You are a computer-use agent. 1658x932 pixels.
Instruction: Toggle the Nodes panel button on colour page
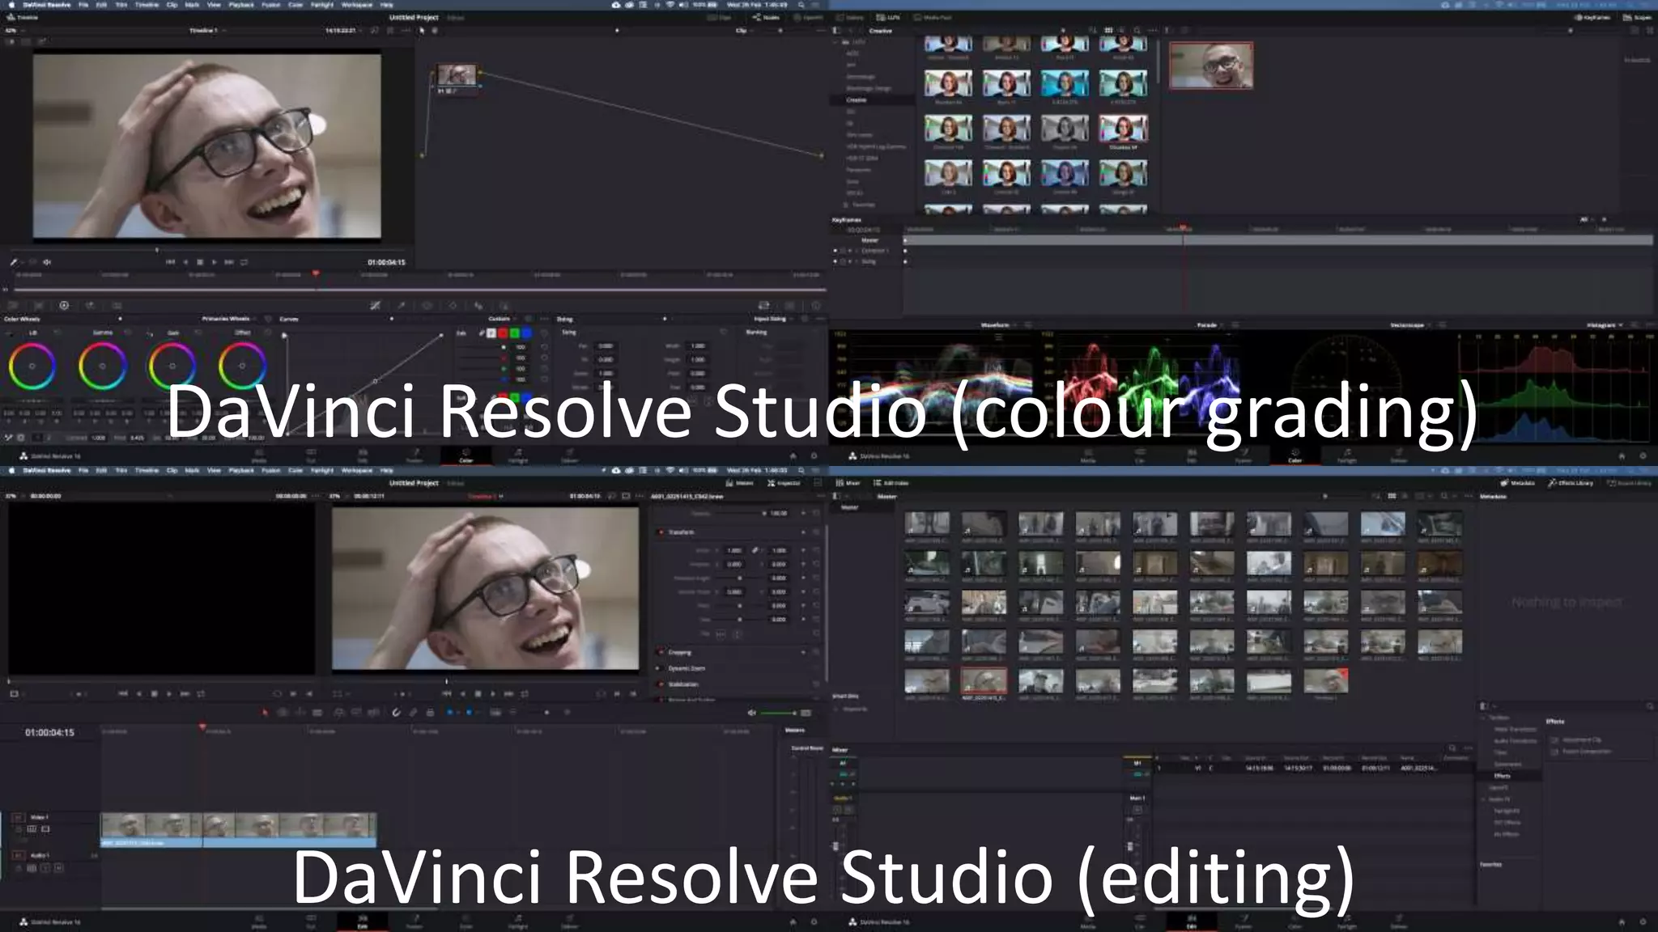click(x=766, y=17)
